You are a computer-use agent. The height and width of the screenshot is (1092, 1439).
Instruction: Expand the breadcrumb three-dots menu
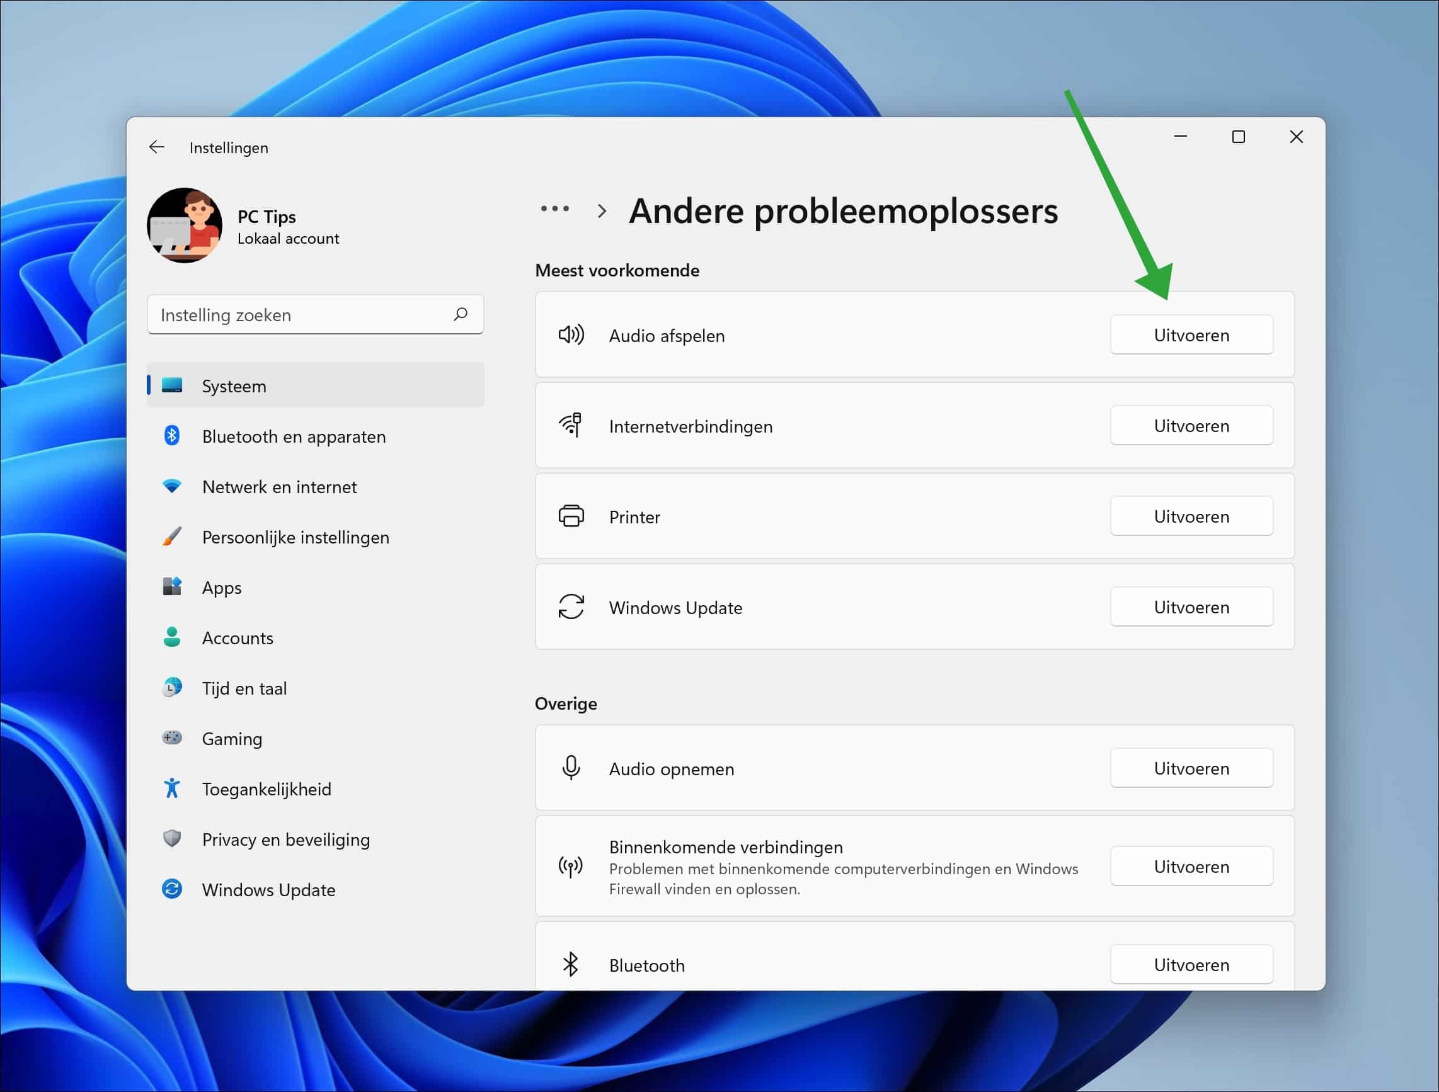pos(555,209)
